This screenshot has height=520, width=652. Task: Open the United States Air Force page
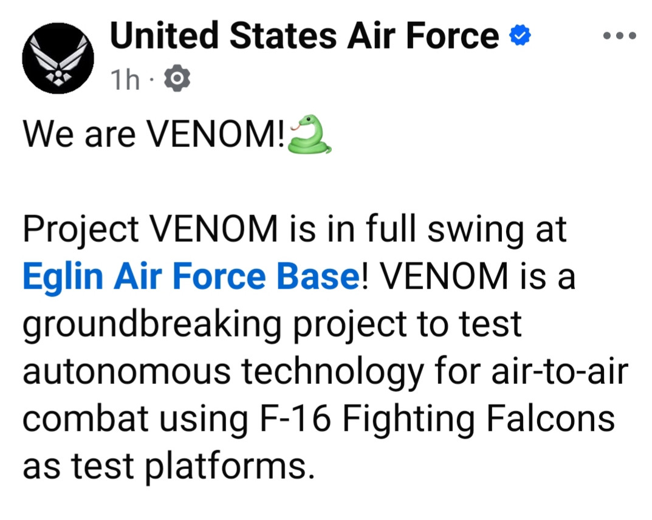304,36
